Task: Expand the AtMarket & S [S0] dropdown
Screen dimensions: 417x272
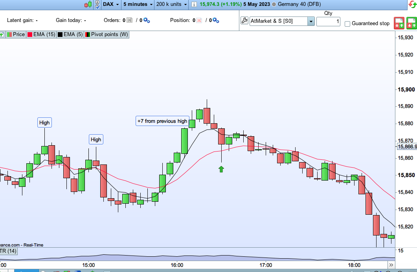Action: tap(311, 21)
